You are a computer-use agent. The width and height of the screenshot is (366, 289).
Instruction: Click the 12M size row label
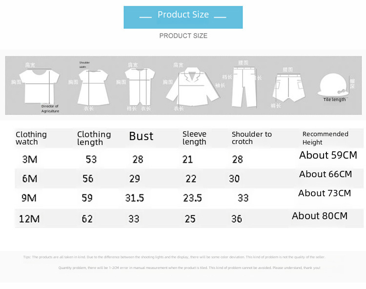tap(29, 219)
